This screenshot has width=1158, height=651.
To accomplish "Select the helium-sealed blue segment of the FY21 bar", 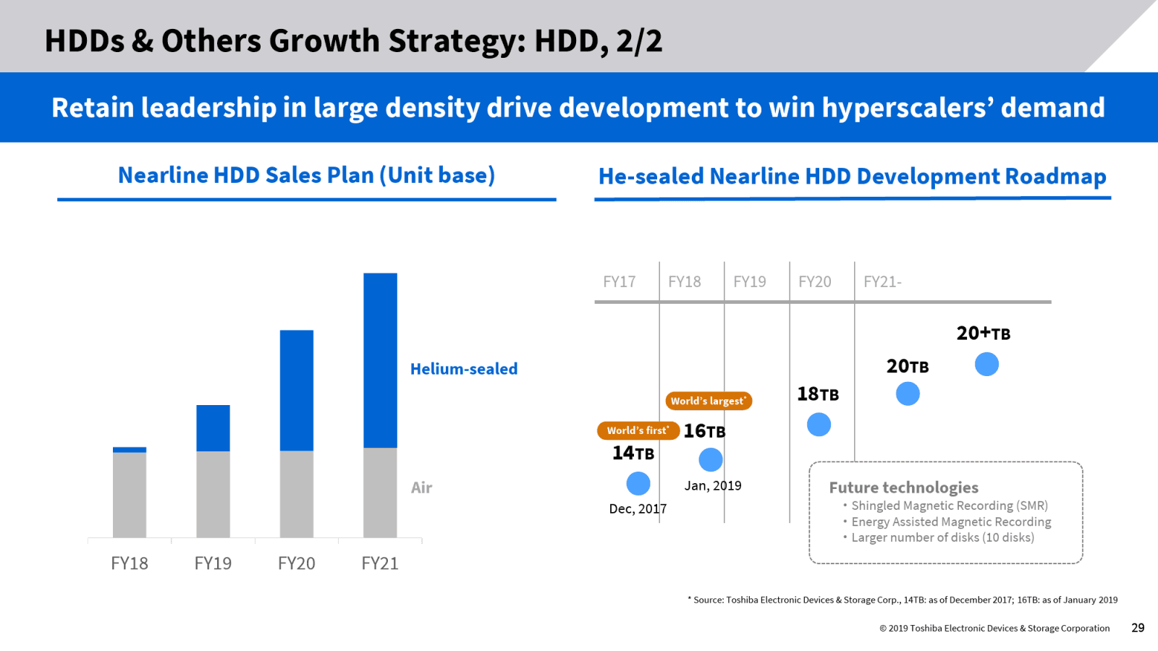I will 380,360.
